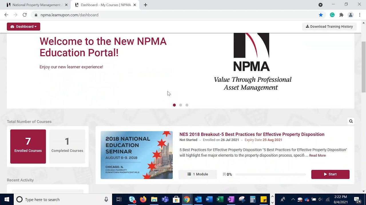The height and width of the screenshot is (205, 366).
Task: Start the NES 2018 Breakout-5 course
Action: tap(330, 174)
